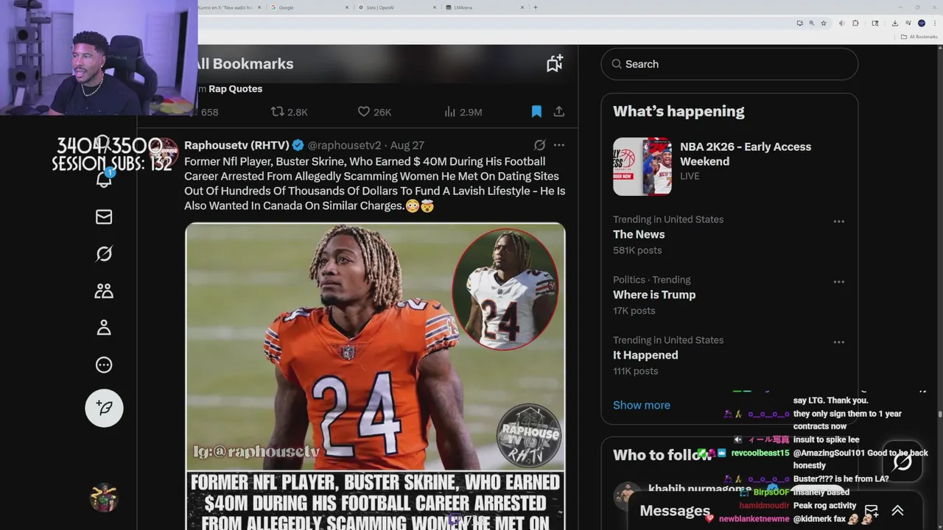
Task: Open the Messages envelope in left sidebar
Action: pos(104,216)
